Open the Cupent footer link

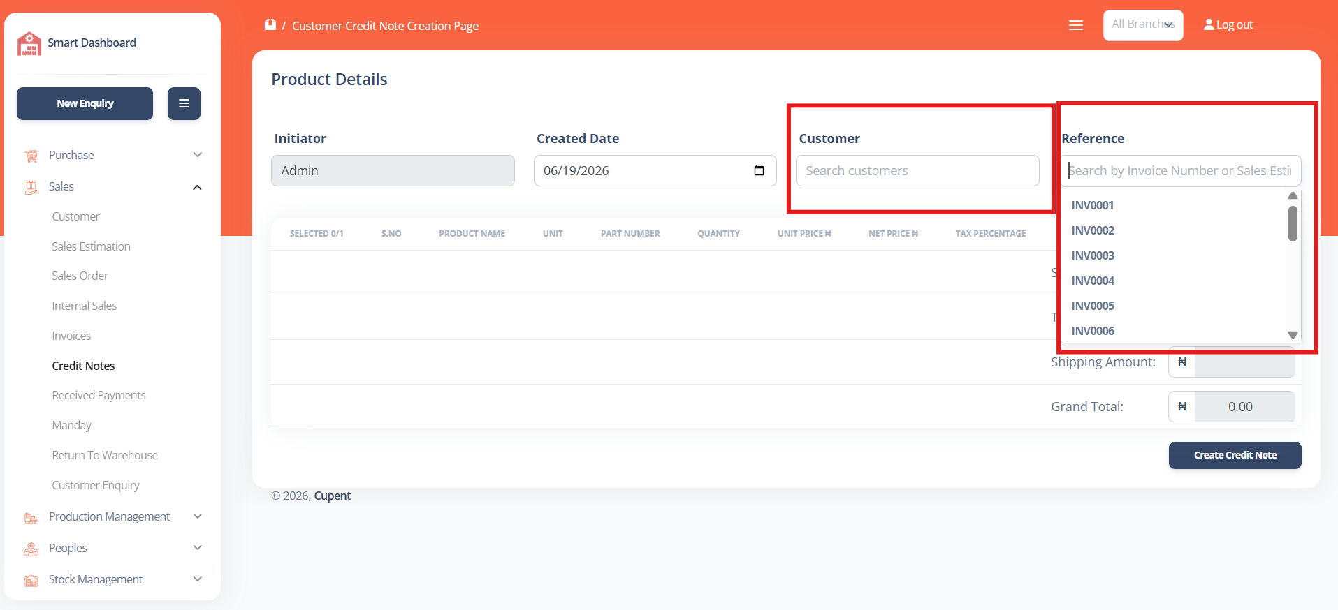(332, 496)
